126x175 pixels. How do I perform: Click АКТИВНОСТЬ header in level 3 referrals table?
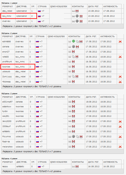coord(107,97)
